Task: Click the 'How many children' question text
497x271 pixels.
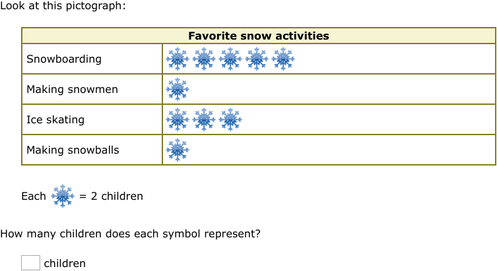Action: (x=130, y=233)
